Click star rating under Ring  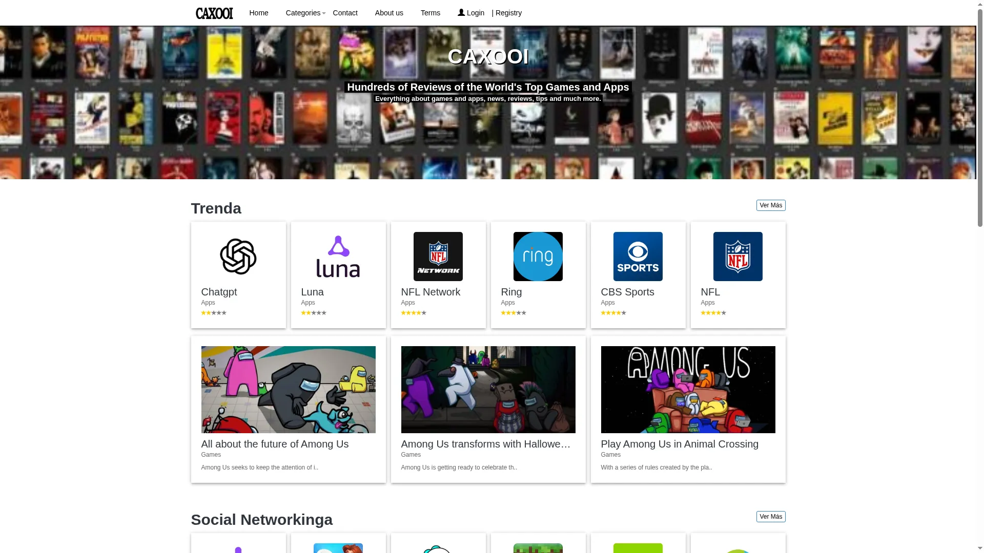[514, 313]
